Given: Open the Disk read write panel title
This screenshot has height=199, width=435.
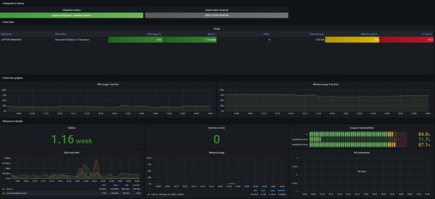Looking at the screenshot, I should [x=72, y=152].
